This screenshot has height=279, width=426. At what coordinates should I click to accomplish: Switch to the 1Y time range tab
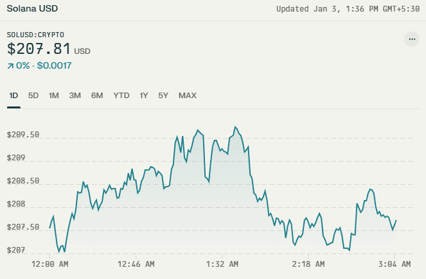(x=144, y=96)
